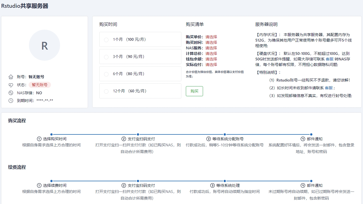Click the 【内存状况】 label
The image size is (363, 204).
268,35
